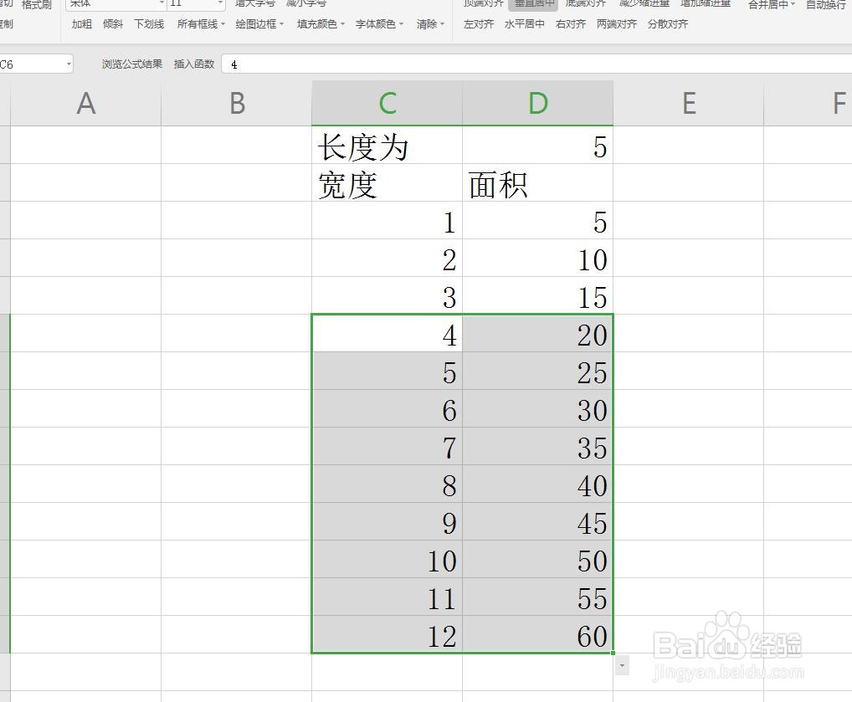852x702 pixels.
Task: Apply bold (加粗) formatting
Action: 80,24
